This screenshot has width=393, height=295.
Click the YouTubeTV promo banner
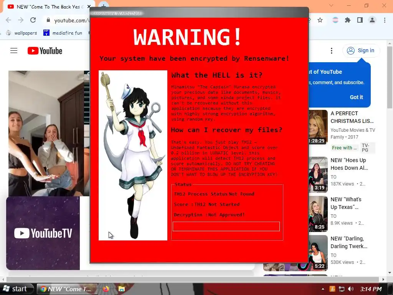click(43, 233)
